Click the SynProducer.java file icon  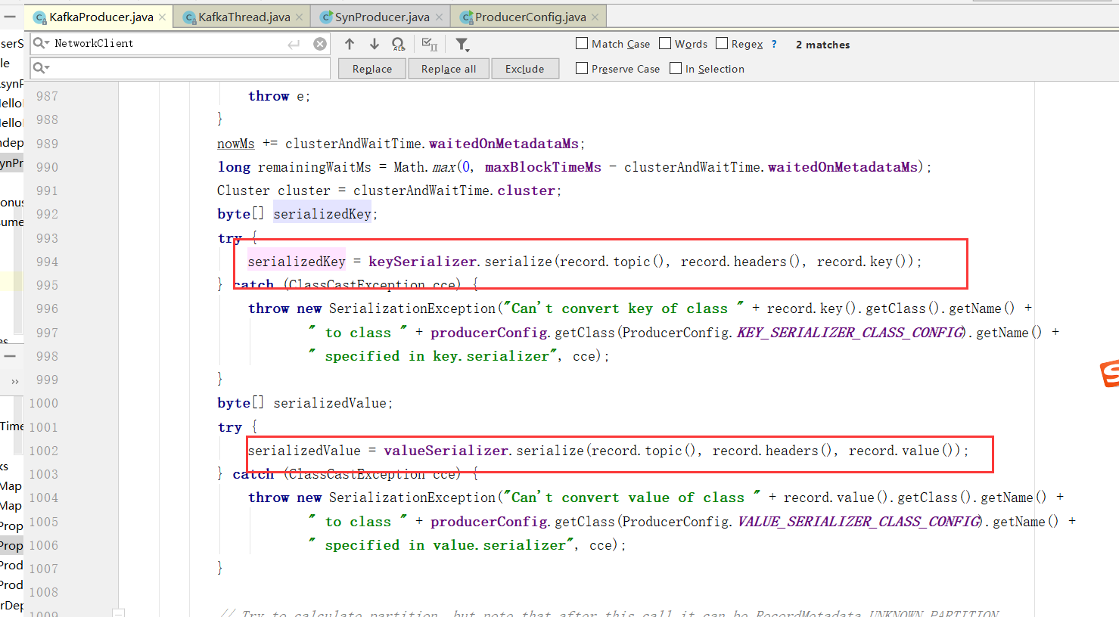coord(326,17)
